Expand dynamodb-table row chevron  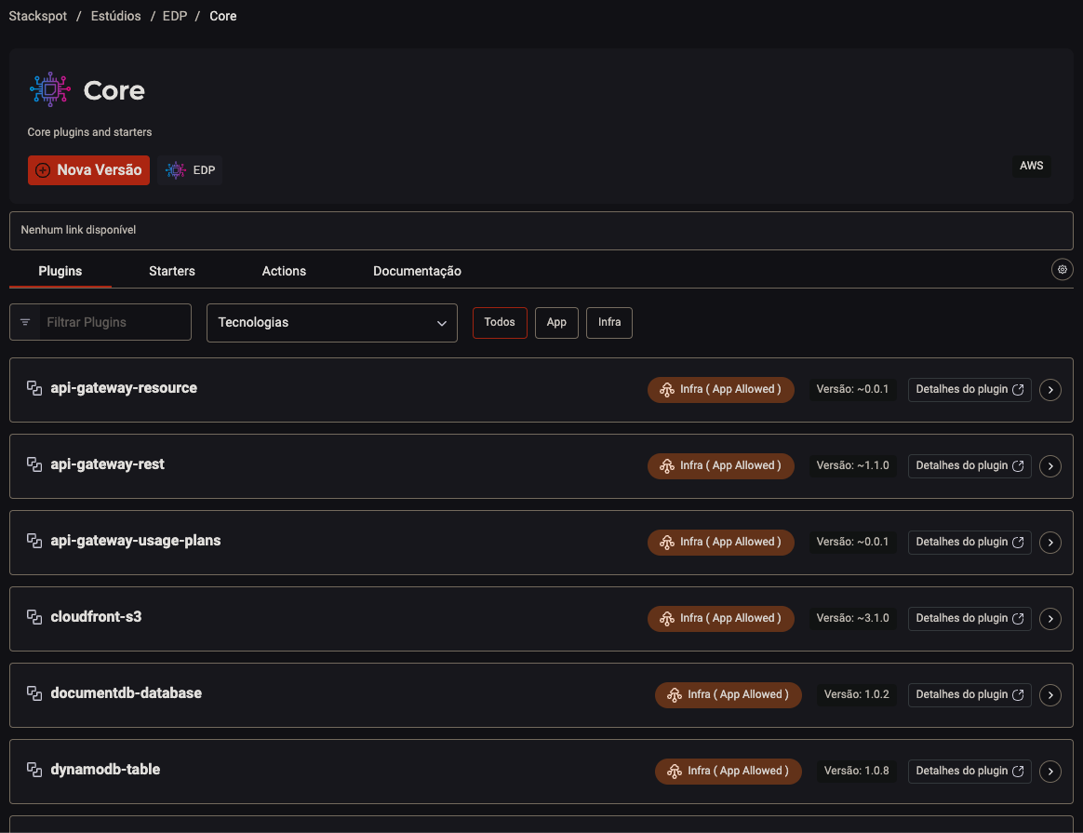coord(1050,772)
